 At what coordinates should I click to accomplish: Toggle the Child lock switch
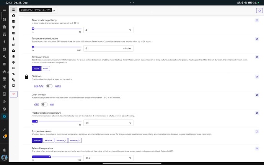click(49, 86)
